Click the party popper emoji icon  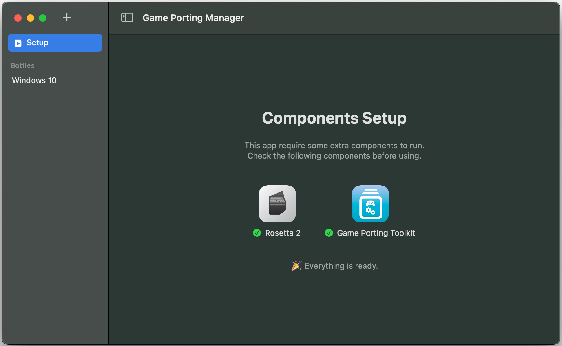pyautogui.click(x=296, y=266)
